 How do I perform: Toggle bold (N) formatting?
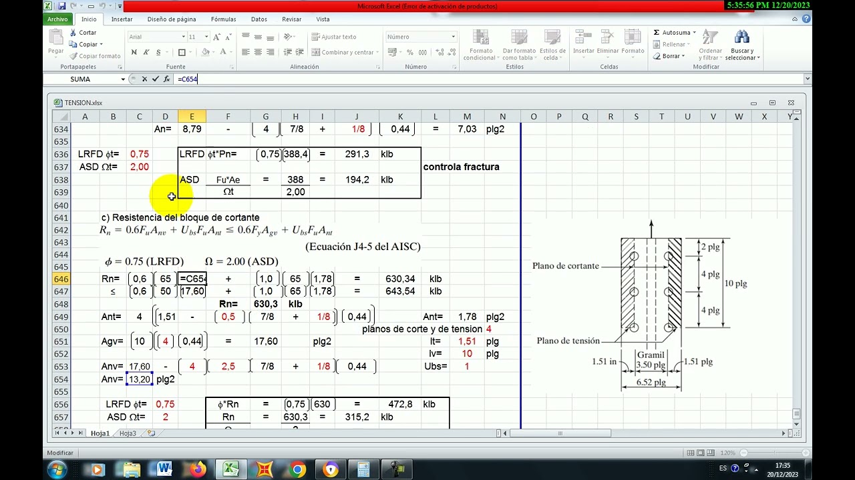tap(134, 52)
